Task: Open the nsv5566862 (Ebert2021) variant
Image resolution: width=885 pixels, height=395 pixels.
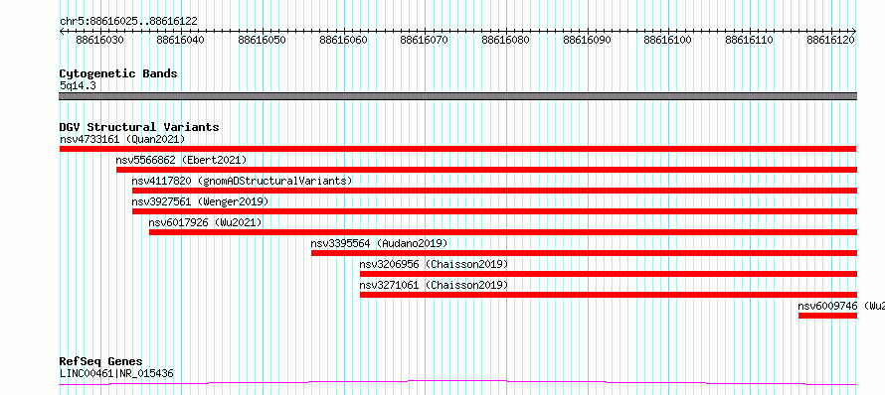Action: [181, 160]
